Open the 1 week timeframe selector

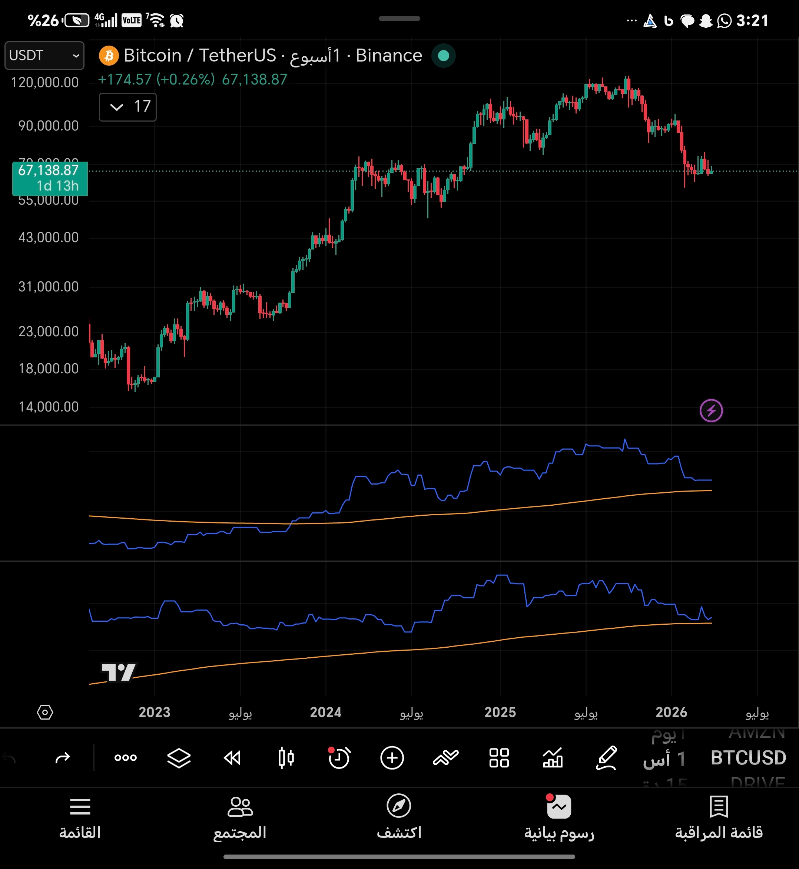[664, 759]
